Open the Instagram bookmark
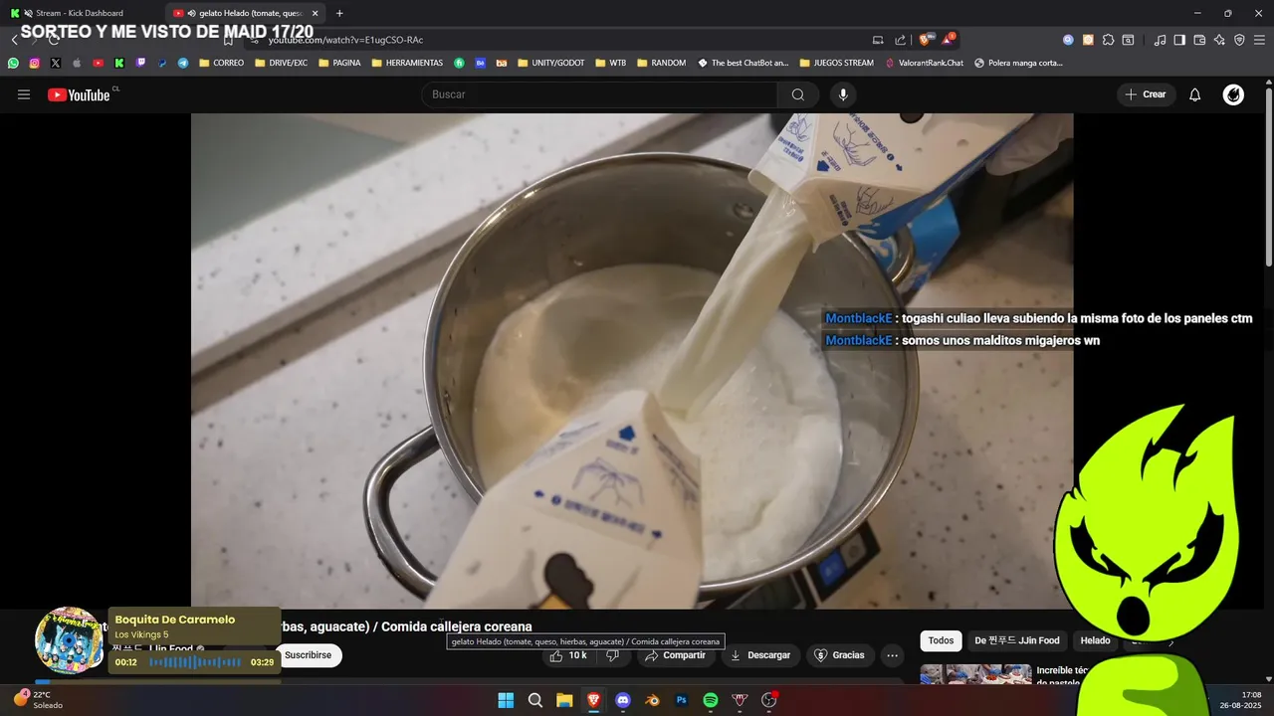1274x716 pixels. coord(34,63)
